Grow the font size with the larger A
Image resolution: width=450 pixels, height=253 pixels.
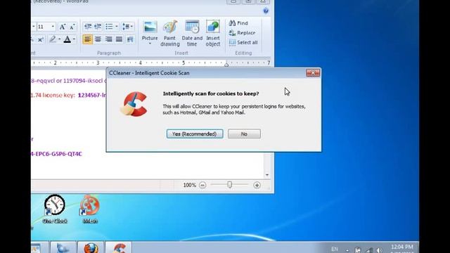63,27
